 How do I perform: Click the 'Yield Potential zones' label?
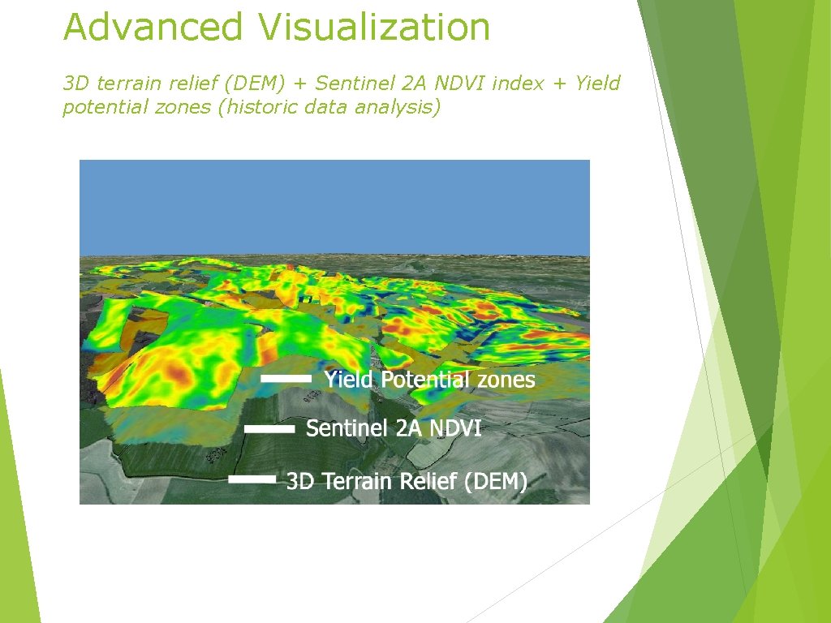(429, 380)
